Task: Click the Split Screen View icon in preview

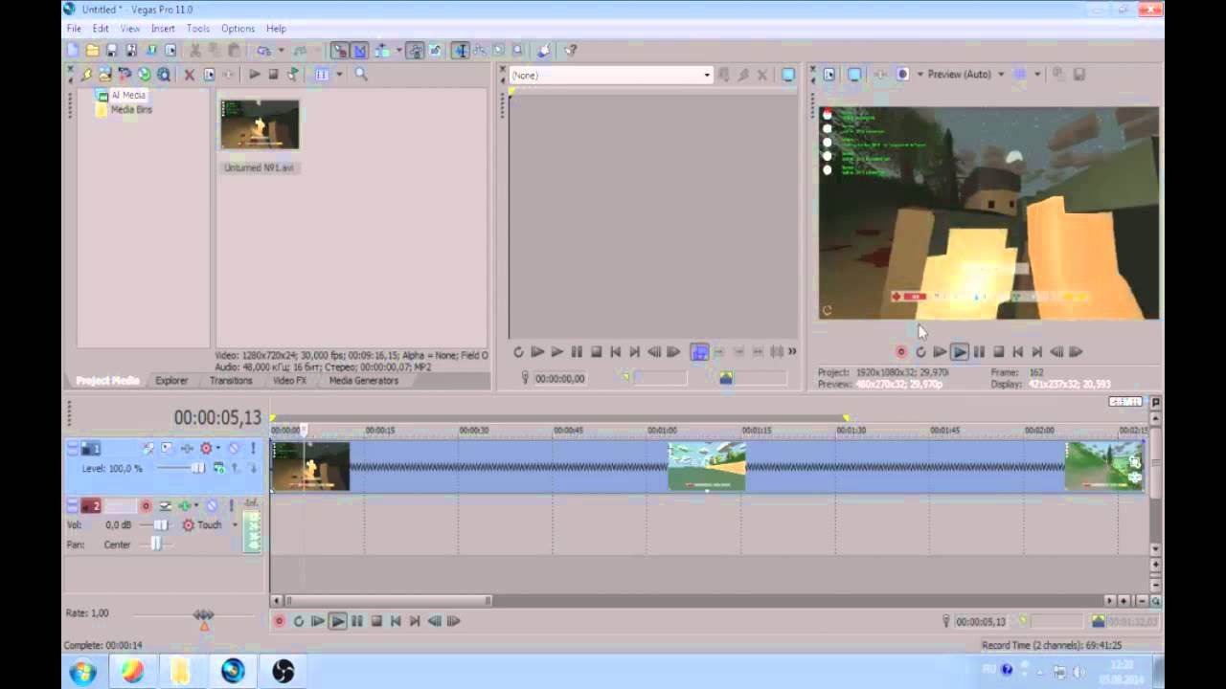Action: pyautogui.click(x=902, y=74)
